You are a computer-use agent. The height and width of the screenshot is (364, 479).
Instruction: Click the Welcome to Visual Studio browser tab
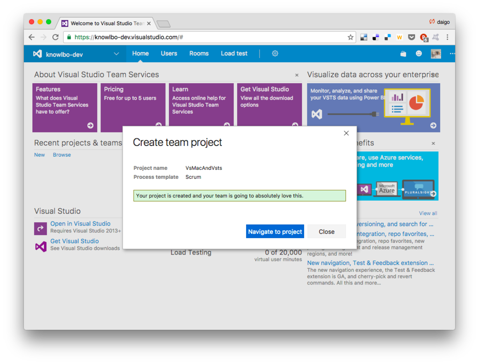[105, 23]
